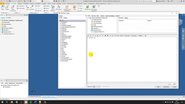Click the Save icon in quick access toolbar
The image size is (185, 104).
click(x=10, y=1)
